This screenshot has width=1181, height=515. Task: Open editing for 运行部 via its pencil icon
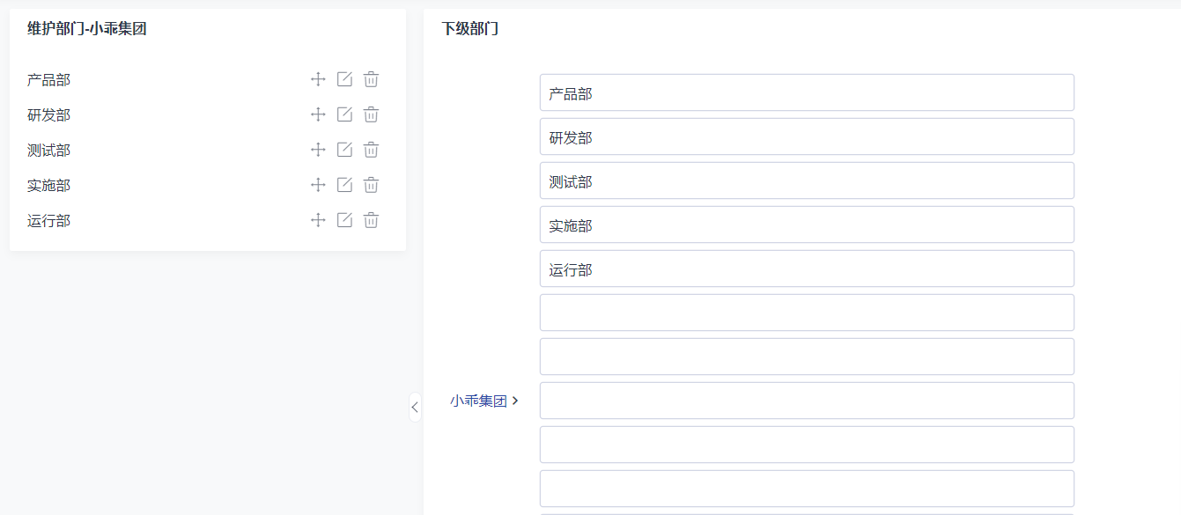[x=344, y=220]
